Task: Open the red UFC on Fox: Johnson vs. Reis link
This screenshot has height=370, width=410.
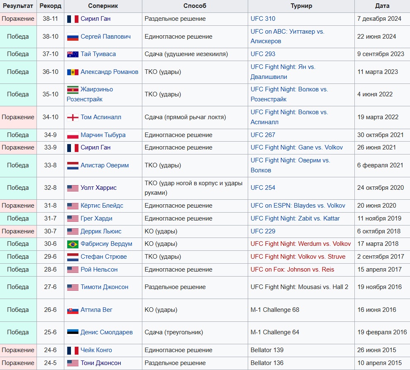Action: coord(292,270)
